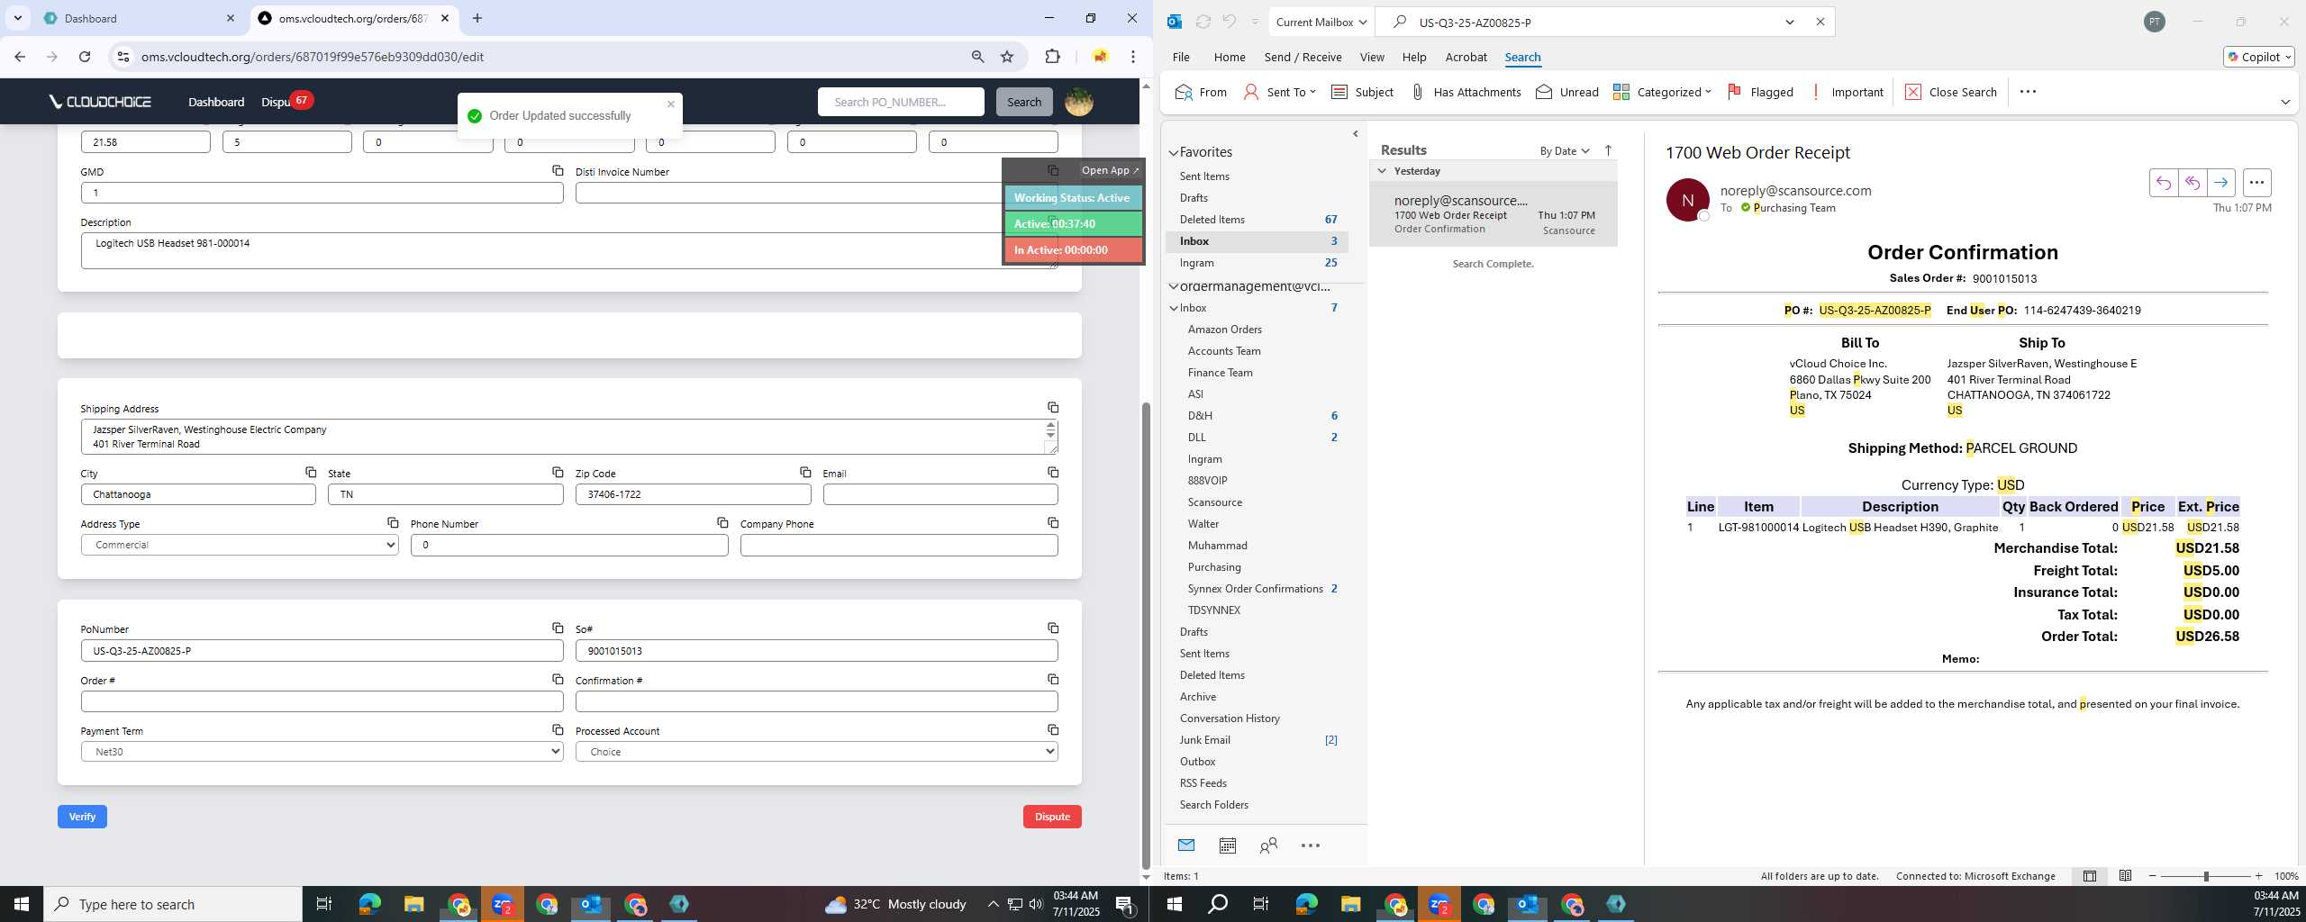Viewport: 2306px width, 922px height.
Task: Open the Payment Term dropdown
Action: (322, 752)
